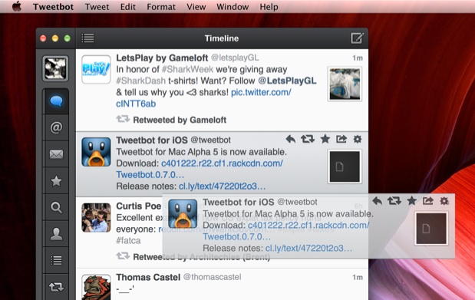Click the Curtis Poe name
The image size is (475, 300).
click(139, 206)
